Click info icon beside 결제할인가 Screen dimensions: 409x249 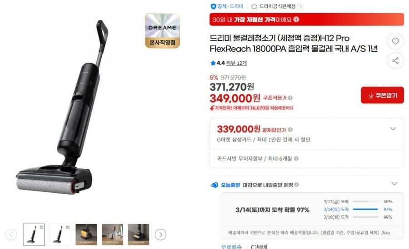[290, 129]
